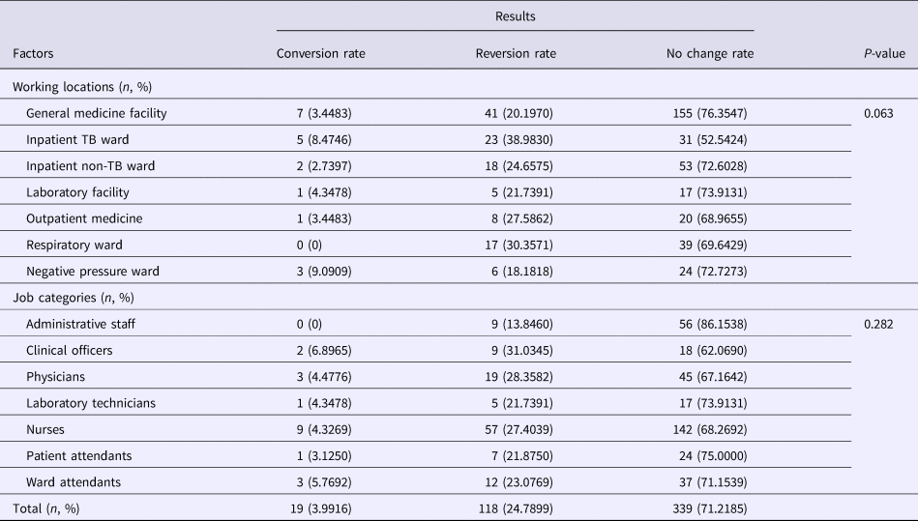This screenshot has width=918, height=521.
Task: Select the "Conversion rate" column header
Action: pyautogui.click(x=316, y=54)
